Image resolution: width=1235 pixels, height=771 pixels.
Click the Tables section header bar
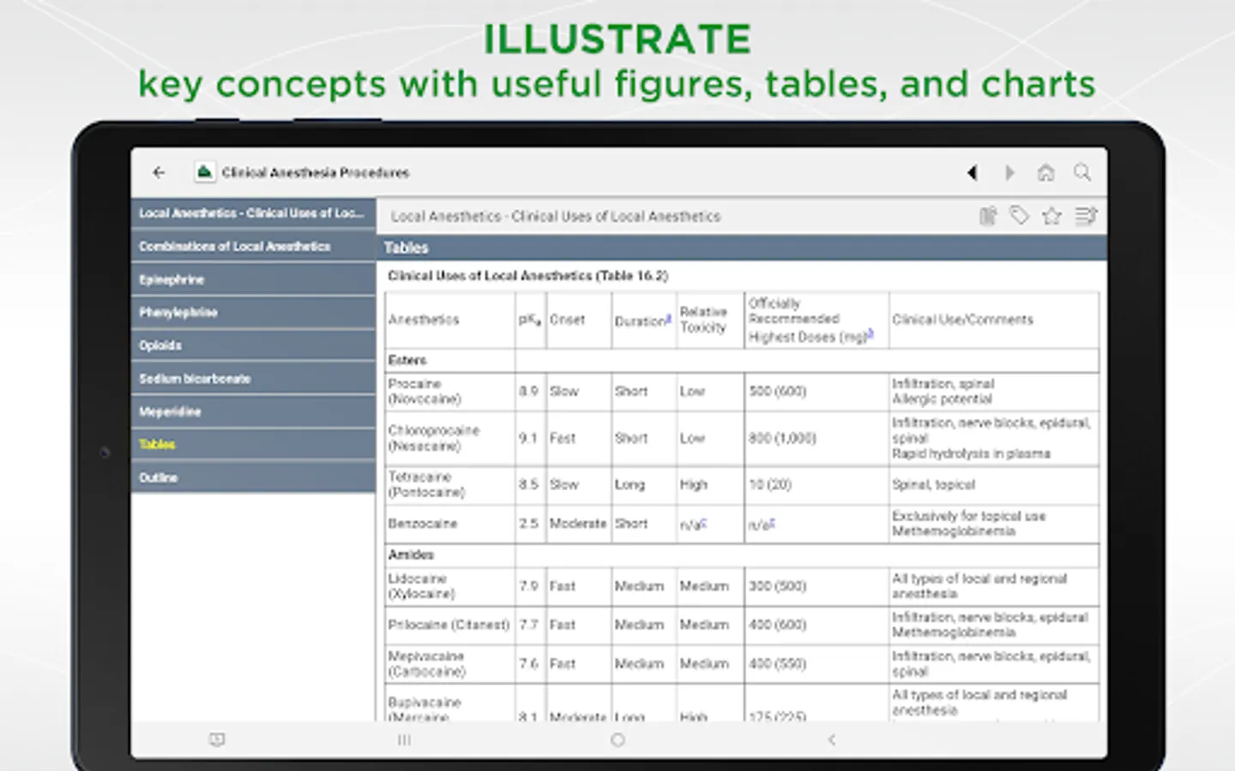coord(742,248)
